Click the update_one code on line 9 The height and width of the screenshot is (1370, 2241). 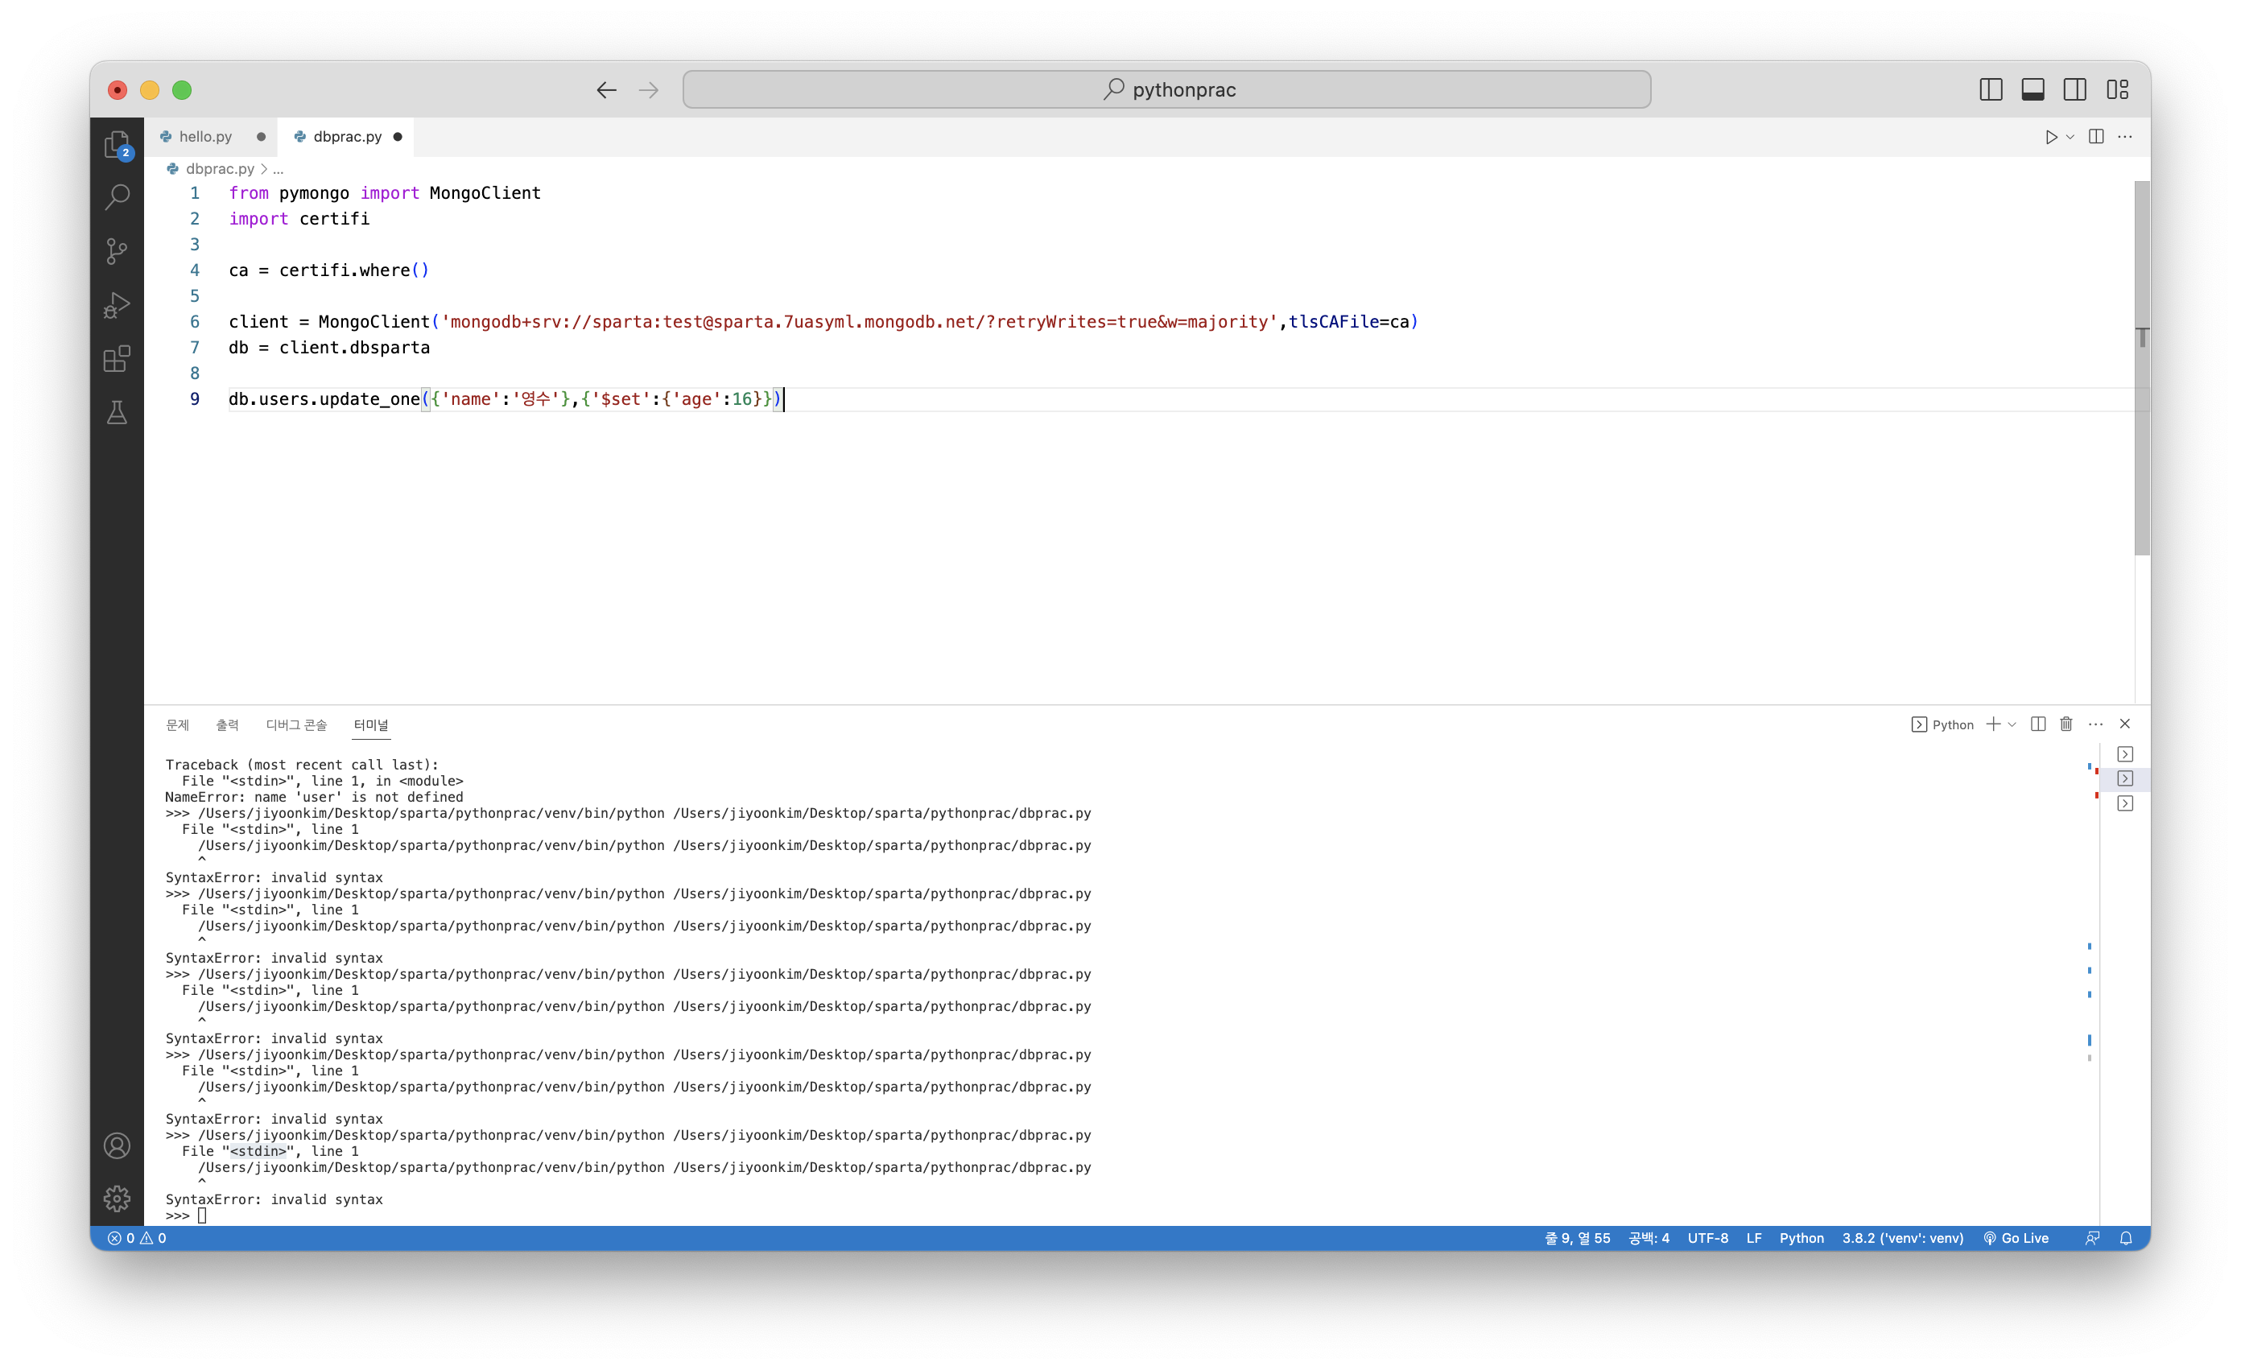coord(505,398)
